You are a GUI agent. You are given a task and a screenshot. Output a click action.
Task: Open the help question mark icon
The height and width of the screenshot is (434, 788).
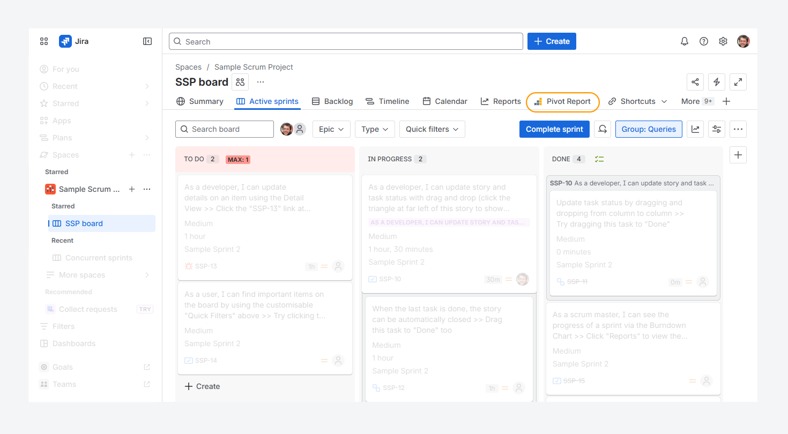(704, 41)
